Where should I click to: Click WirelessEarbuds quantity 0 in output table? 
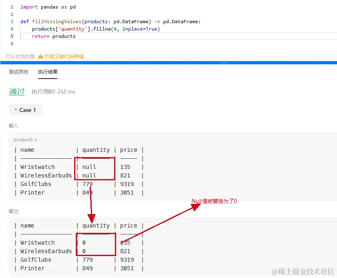click(x=84, y=251)
